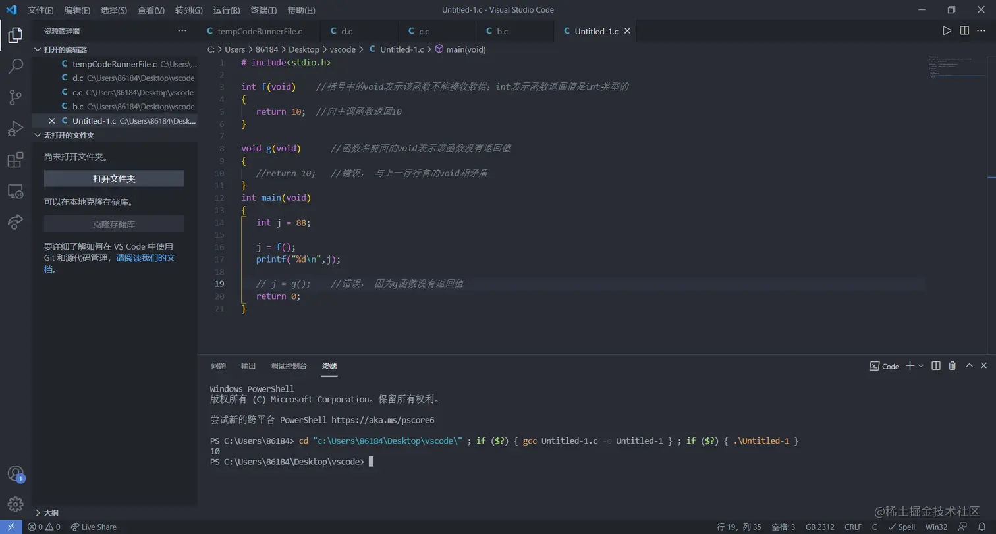Screen dimensions: 996x534
Task: Select b.c in open editors list
Action: pos(115,107)
